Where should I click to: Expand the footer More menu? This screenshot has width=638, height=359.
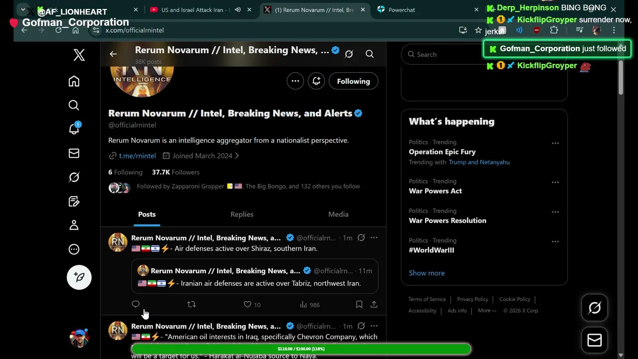(x=487, y=311)
